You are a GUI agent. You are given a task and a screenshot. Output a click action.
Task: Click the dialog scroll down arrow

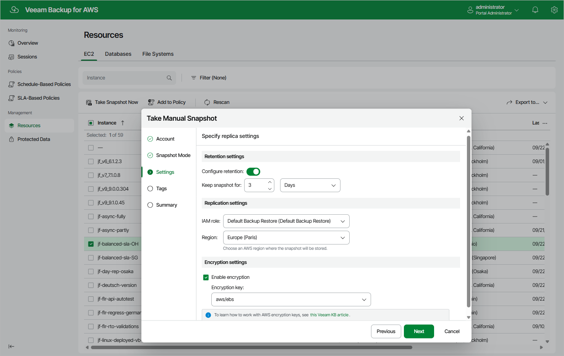pos(468,317)
